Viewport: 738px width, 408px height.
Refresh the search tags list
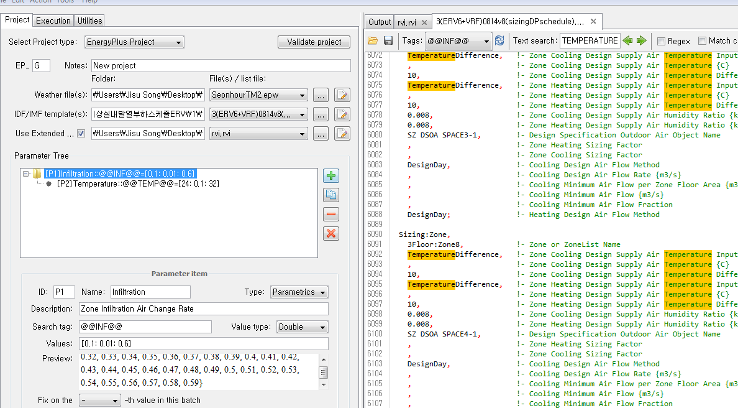click(499, 41)
